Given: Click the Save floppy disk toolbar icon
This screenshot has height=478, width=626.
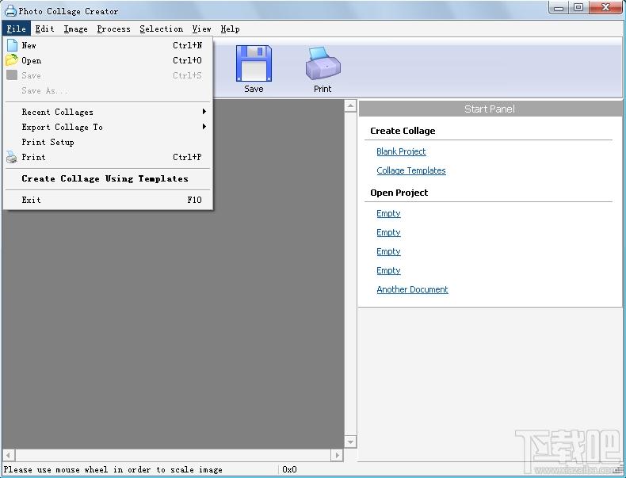Looking at the screenshot, I should (x=254, y=63).
